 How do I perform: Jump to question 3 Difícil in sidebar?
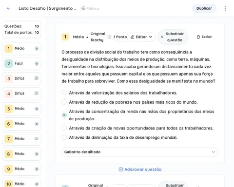click(21, 78)
